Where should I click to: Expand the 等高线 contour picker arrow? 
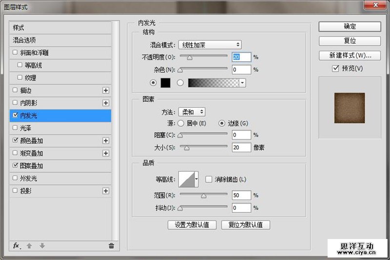(x=196, y=180)
